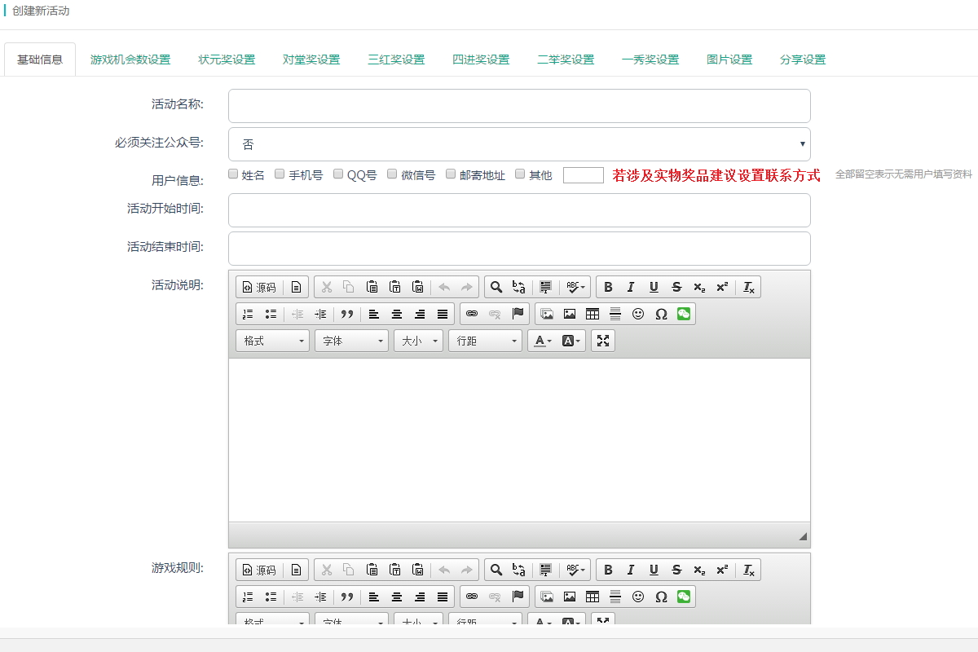The width and height of the screenshot is (978, 652).
Task: Switch to 状元奖设置 tab
Action: click(x=227, y=59)
